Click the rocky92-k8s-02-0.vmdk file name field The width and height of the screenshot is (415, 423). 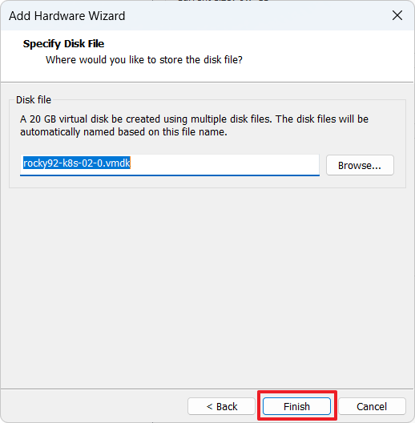pyautogui.click(x=170, y=165)
